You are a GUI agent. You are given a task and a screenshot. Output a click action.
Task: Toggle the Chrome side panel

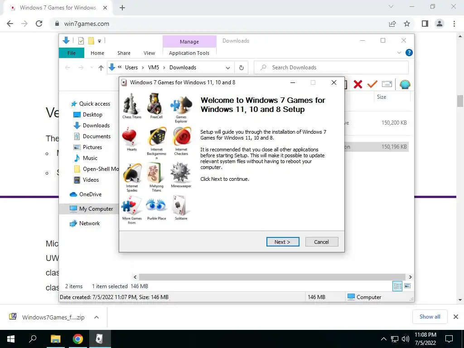425,24
